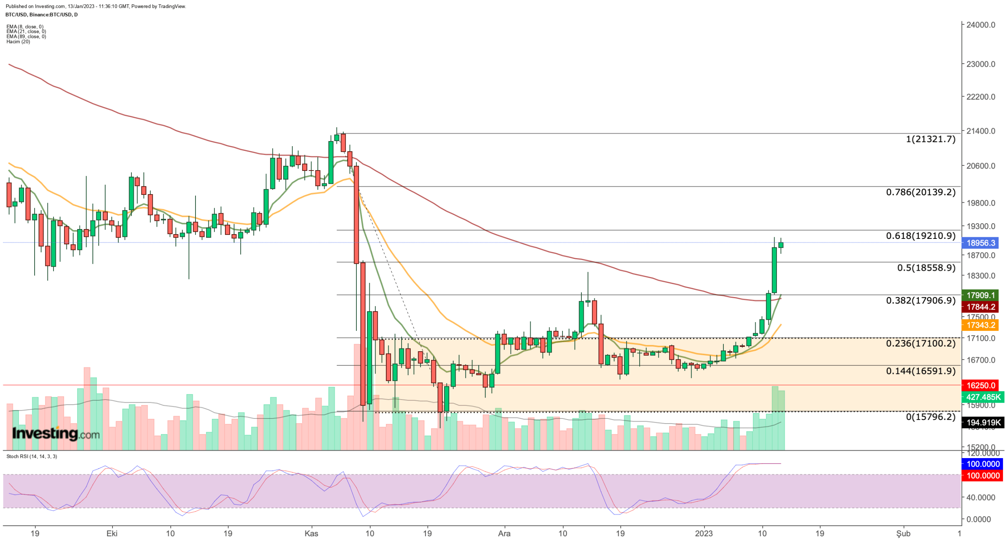Click the 17100.0 price axis tick
The image size is (1007, 541).
point(981,338)
